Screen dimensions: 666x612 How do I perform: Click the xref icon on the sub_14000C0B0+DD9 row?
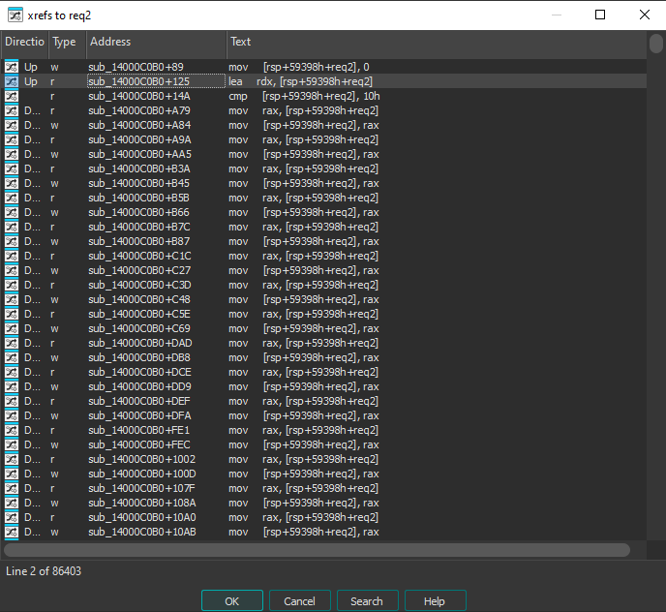tap(12, 386)
